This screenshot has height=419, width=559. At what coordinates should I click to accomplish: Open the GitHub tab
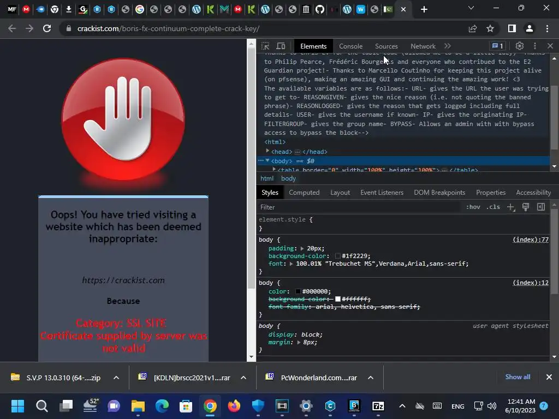[x=320, y=9]
